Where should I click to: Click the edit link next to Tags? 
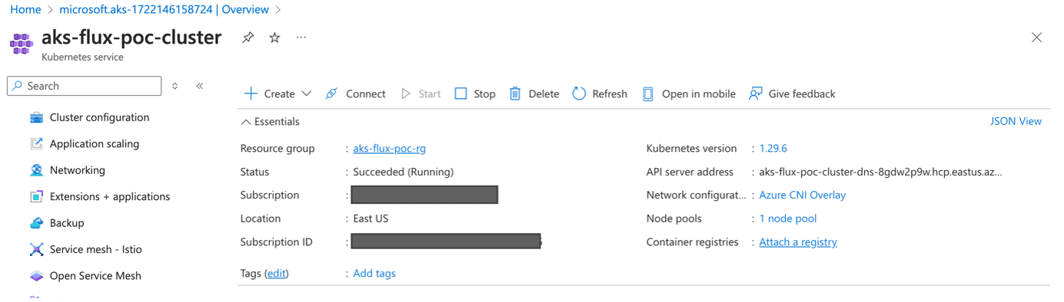(276, 274)
